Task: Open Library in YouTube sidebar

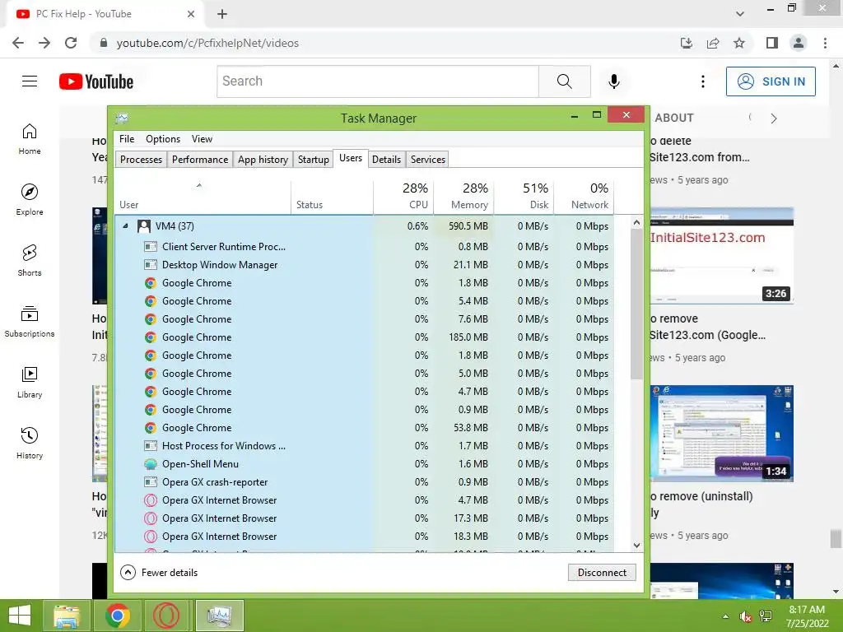Action: [30, 382]
